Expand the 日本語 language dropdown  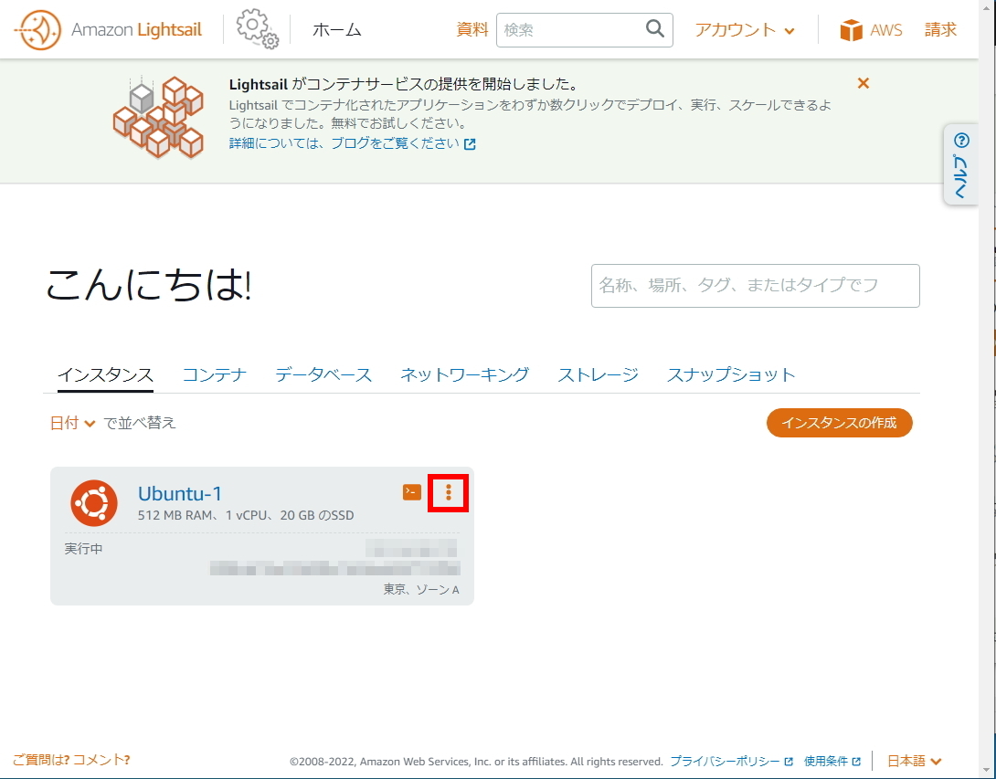coord(914,761)
